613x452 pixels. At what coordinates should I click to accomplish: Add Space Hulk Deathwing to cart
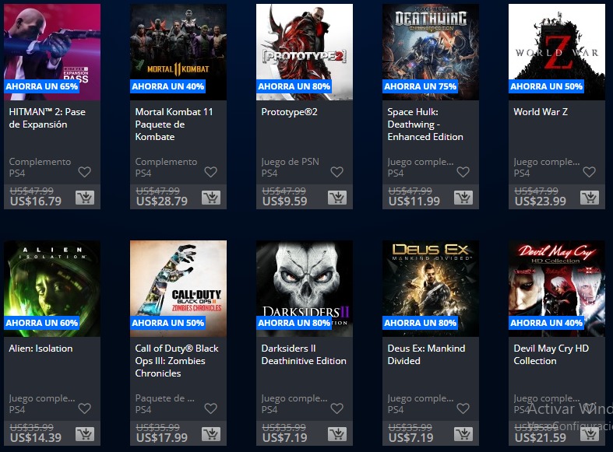[x=463, y=198]
